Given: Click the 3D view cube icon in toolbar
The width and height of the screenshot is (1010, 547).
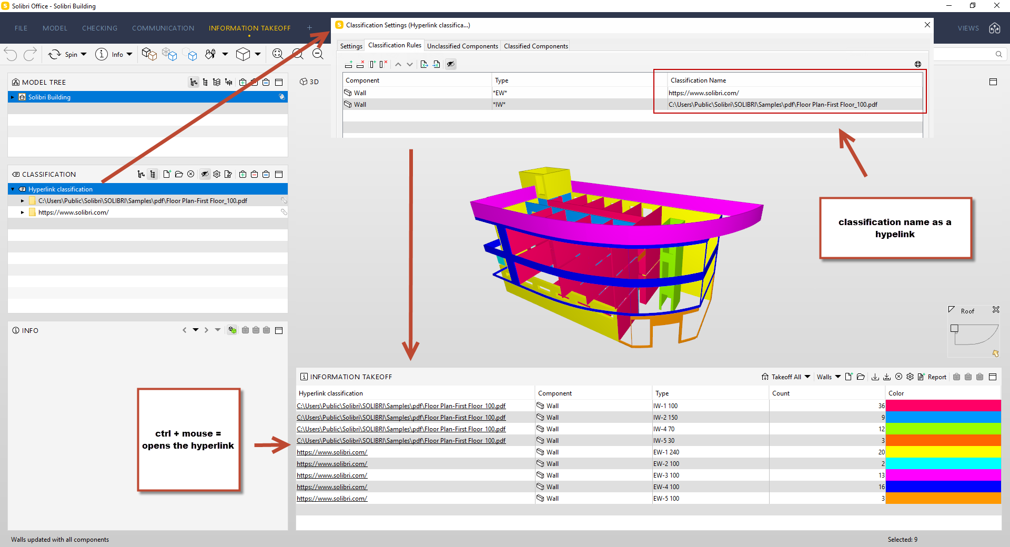Looking at the screenshot, I should tap(243, 54).
